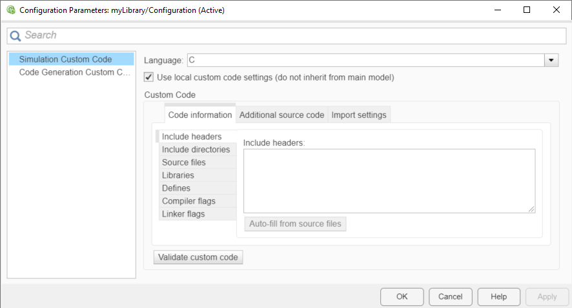The width and height of the screenshot is (572, 308).
Task: Select Linker flags in the list
Action: click(x=183, y=214)
